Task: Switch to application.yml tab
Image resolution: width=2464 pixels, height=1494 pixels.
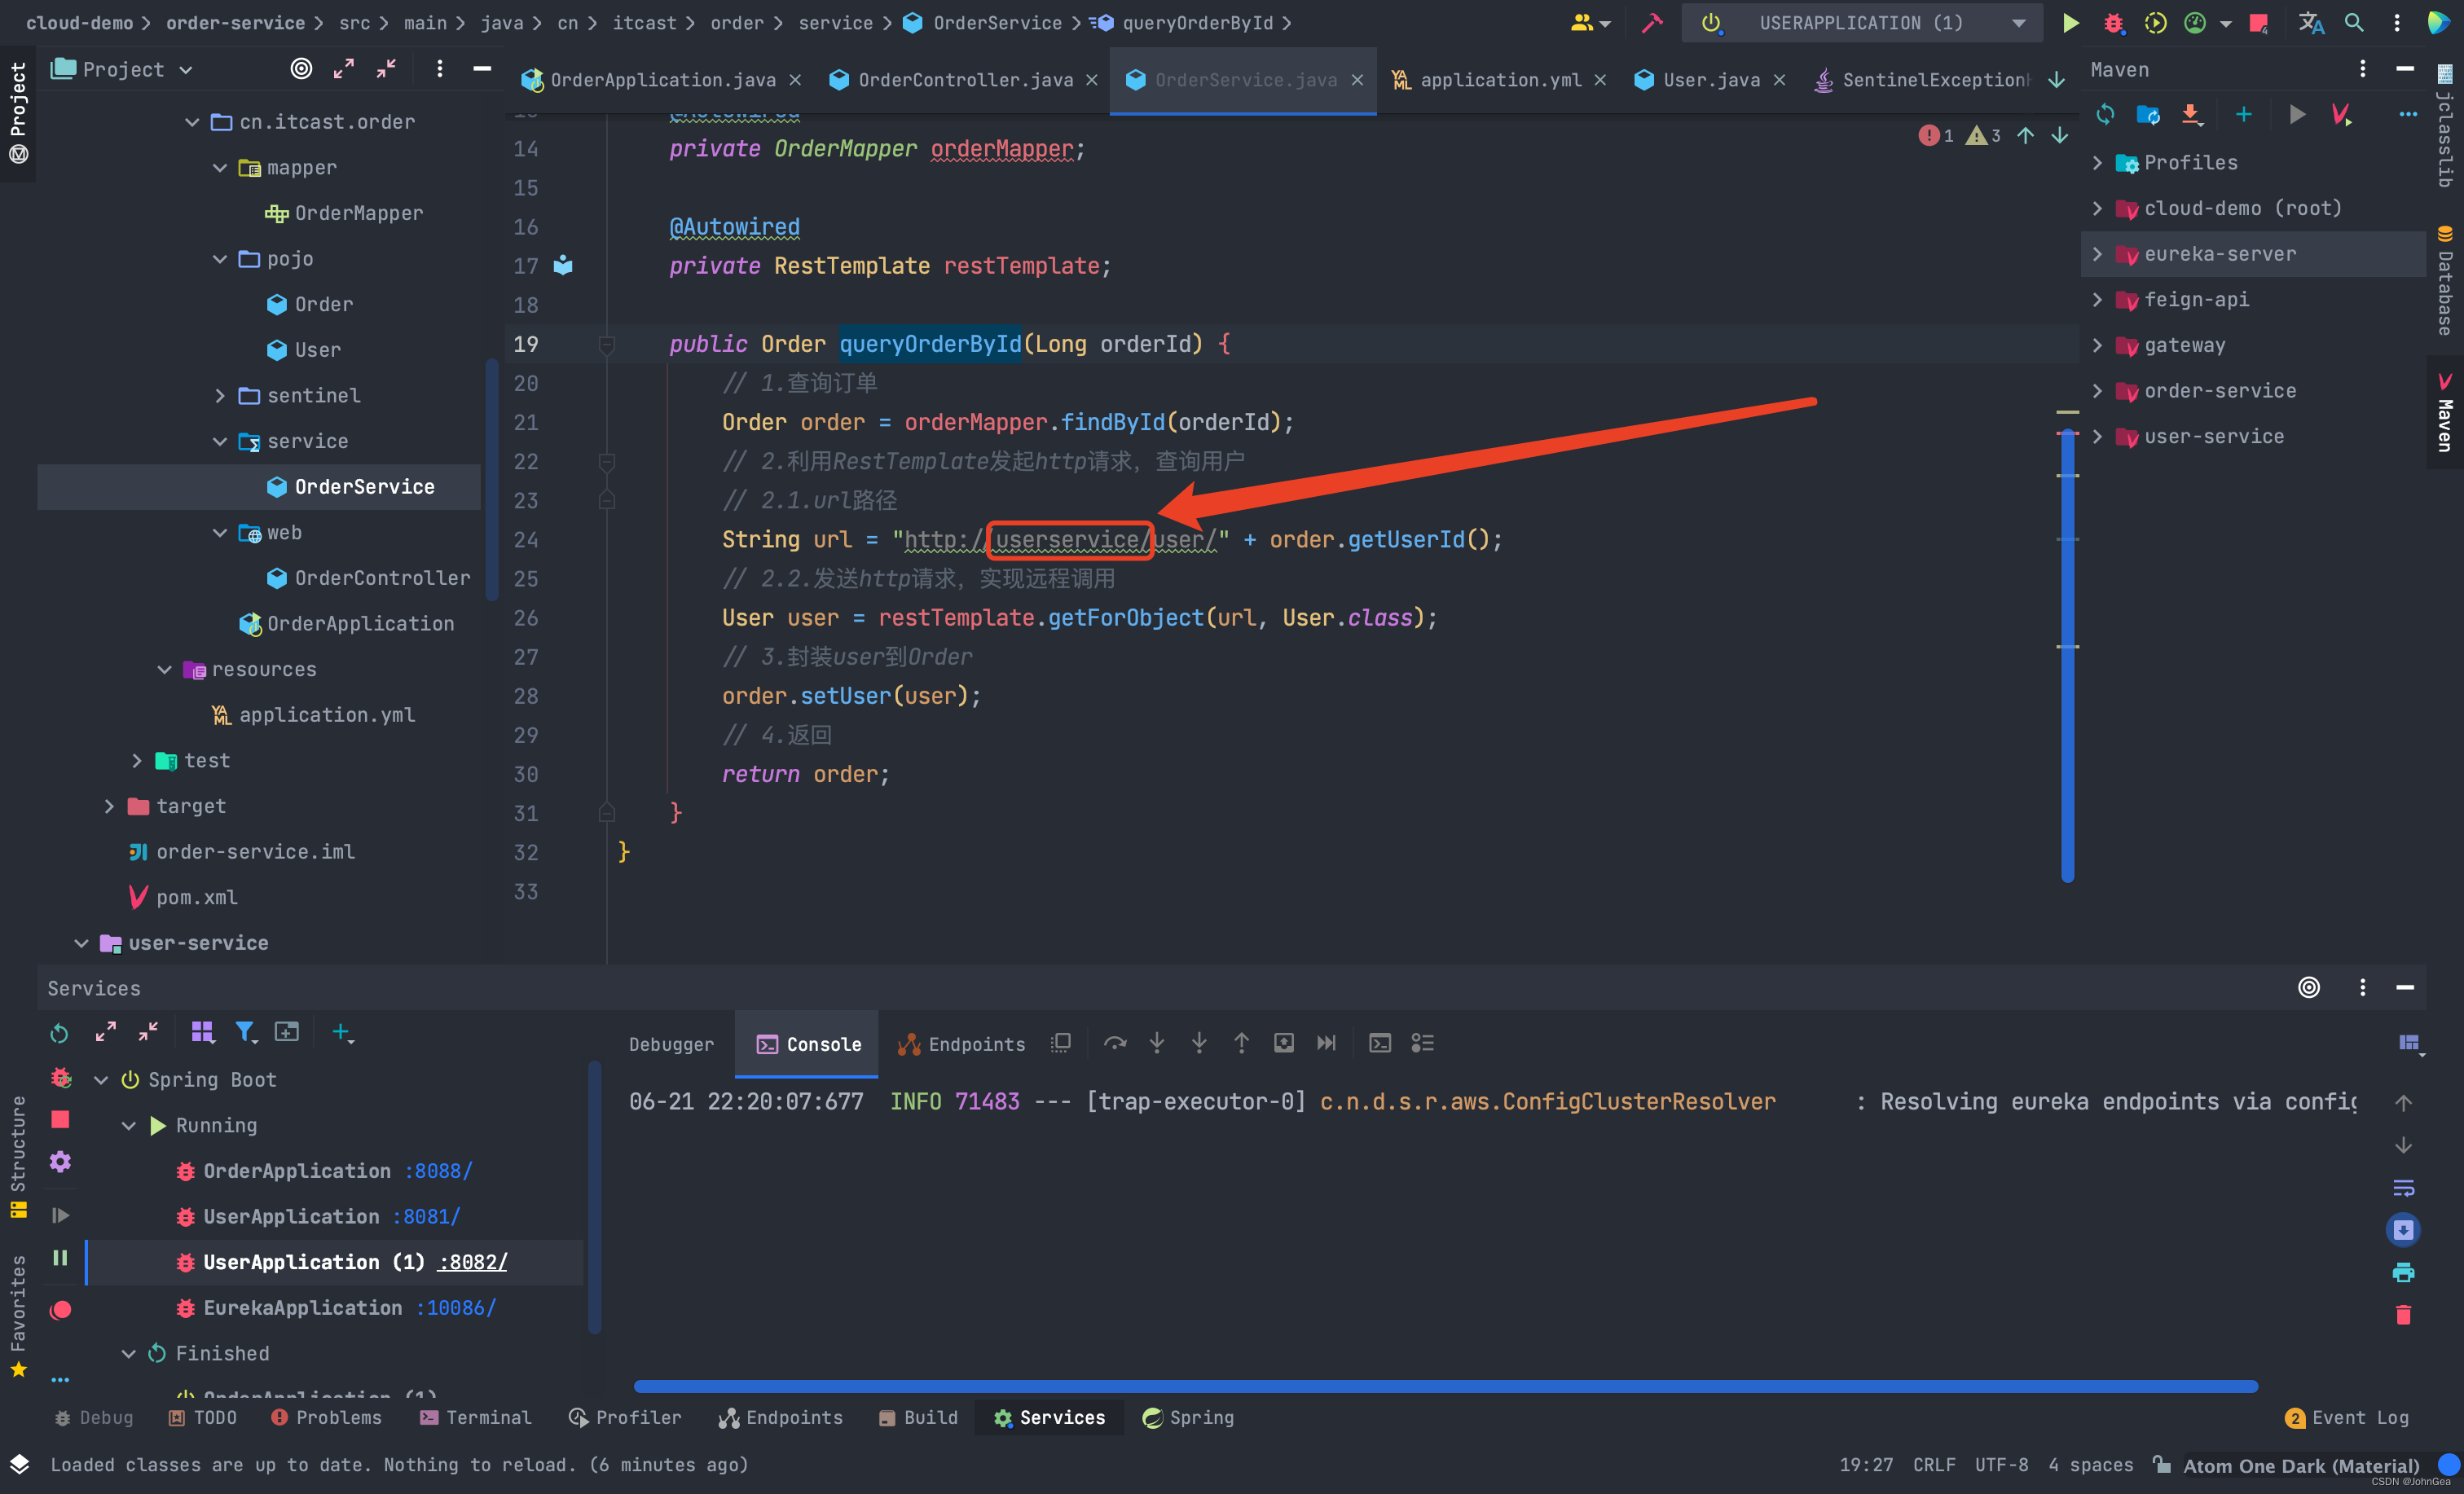Action: click(1499, 80)
